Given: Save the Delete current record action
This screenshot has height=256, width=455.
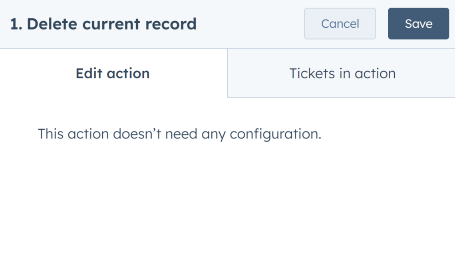Looking at the screenshot, I should pos(418,24).
